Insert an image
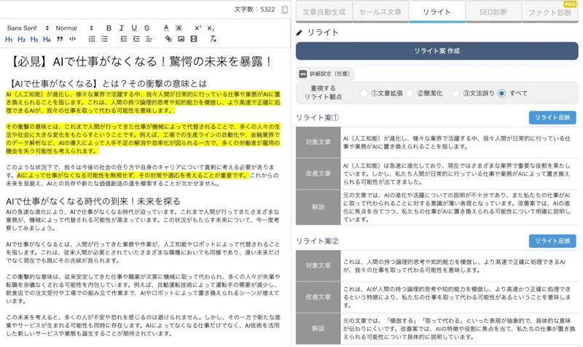The height and width of the screenshot is (347, 583). pyautogui.click(x=181, y=39)
